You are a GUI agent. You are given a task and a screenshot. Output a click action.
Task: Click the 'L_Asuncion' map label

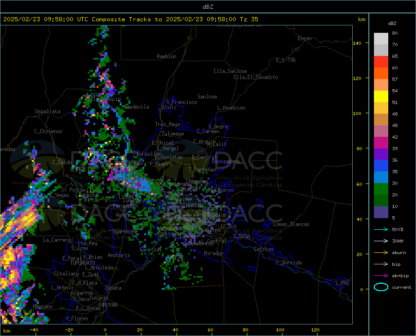pos(231,108)
